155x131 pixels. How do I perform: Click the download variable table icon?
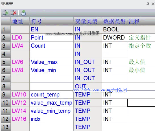(x=23, y=13)
